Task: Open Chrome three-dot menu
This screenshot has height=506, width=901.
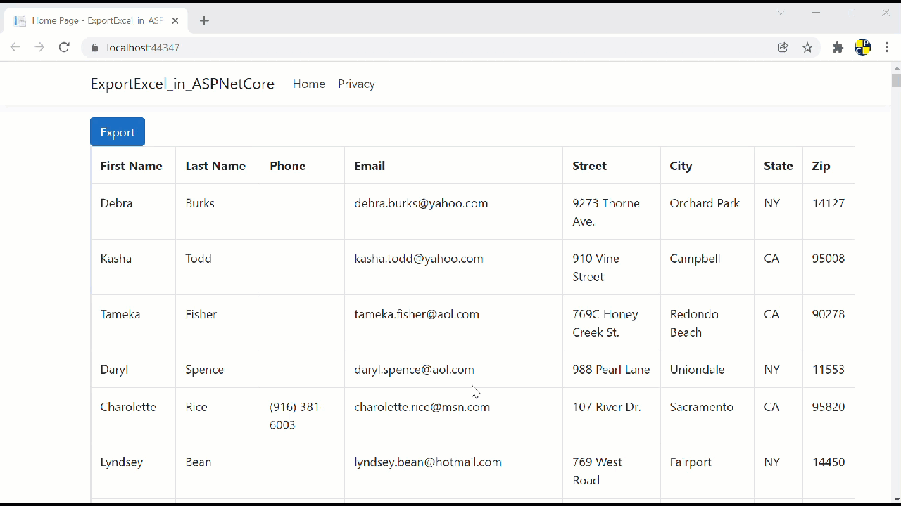Action: [886, 48]
